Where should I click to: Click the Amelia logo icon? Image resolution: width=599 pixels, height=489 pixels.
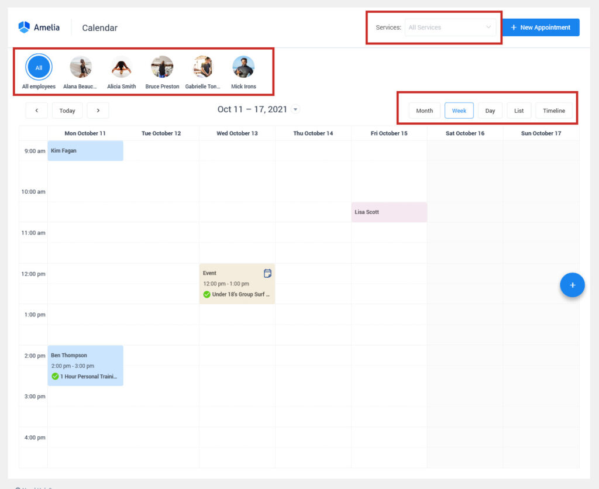pyautogui.click(x=24, y=27)
